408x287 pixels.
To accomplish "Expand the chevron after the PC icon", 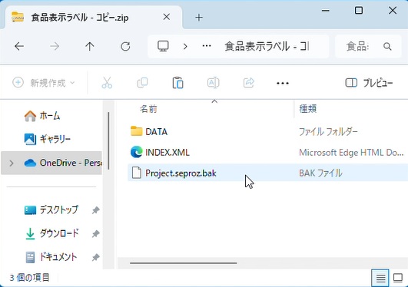I will coord(185,47).
